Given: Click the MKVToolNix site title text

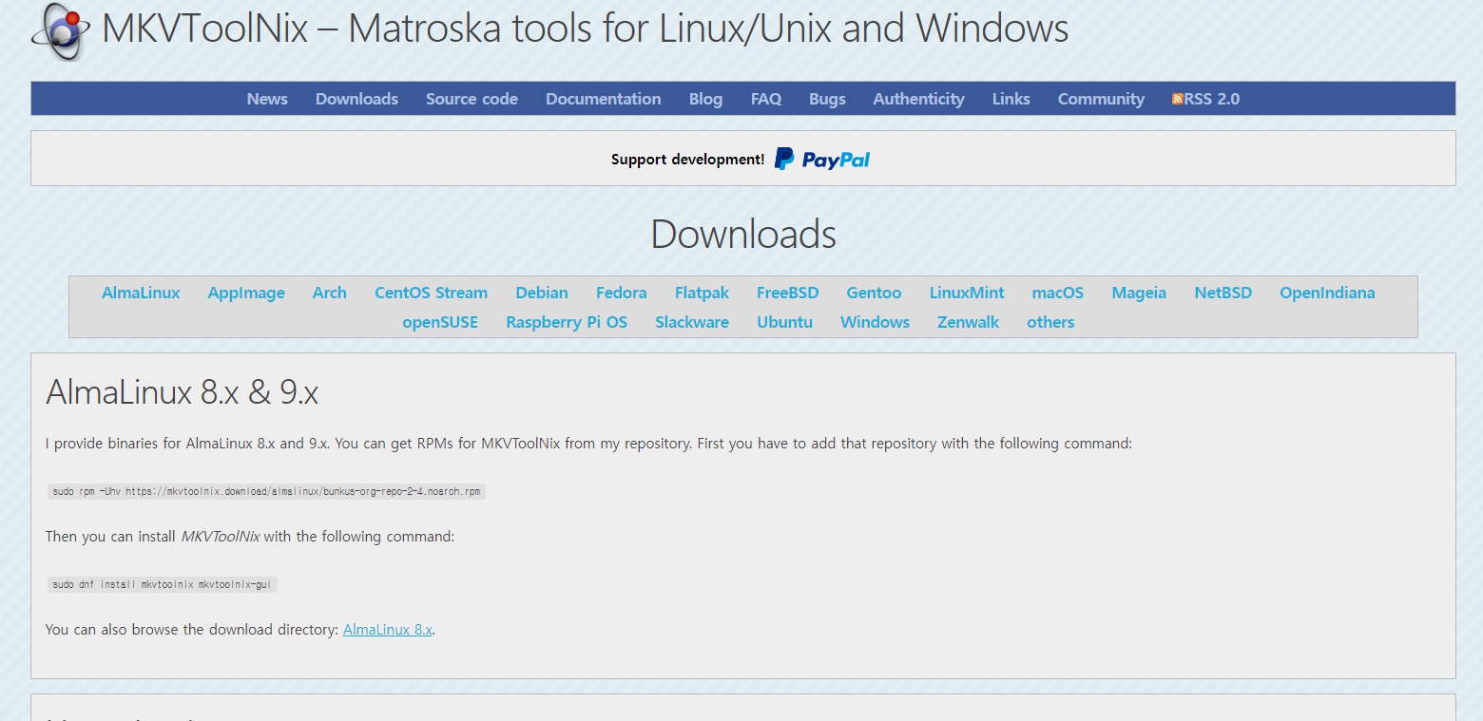Looking at the screenshot, I should (585, 28).
